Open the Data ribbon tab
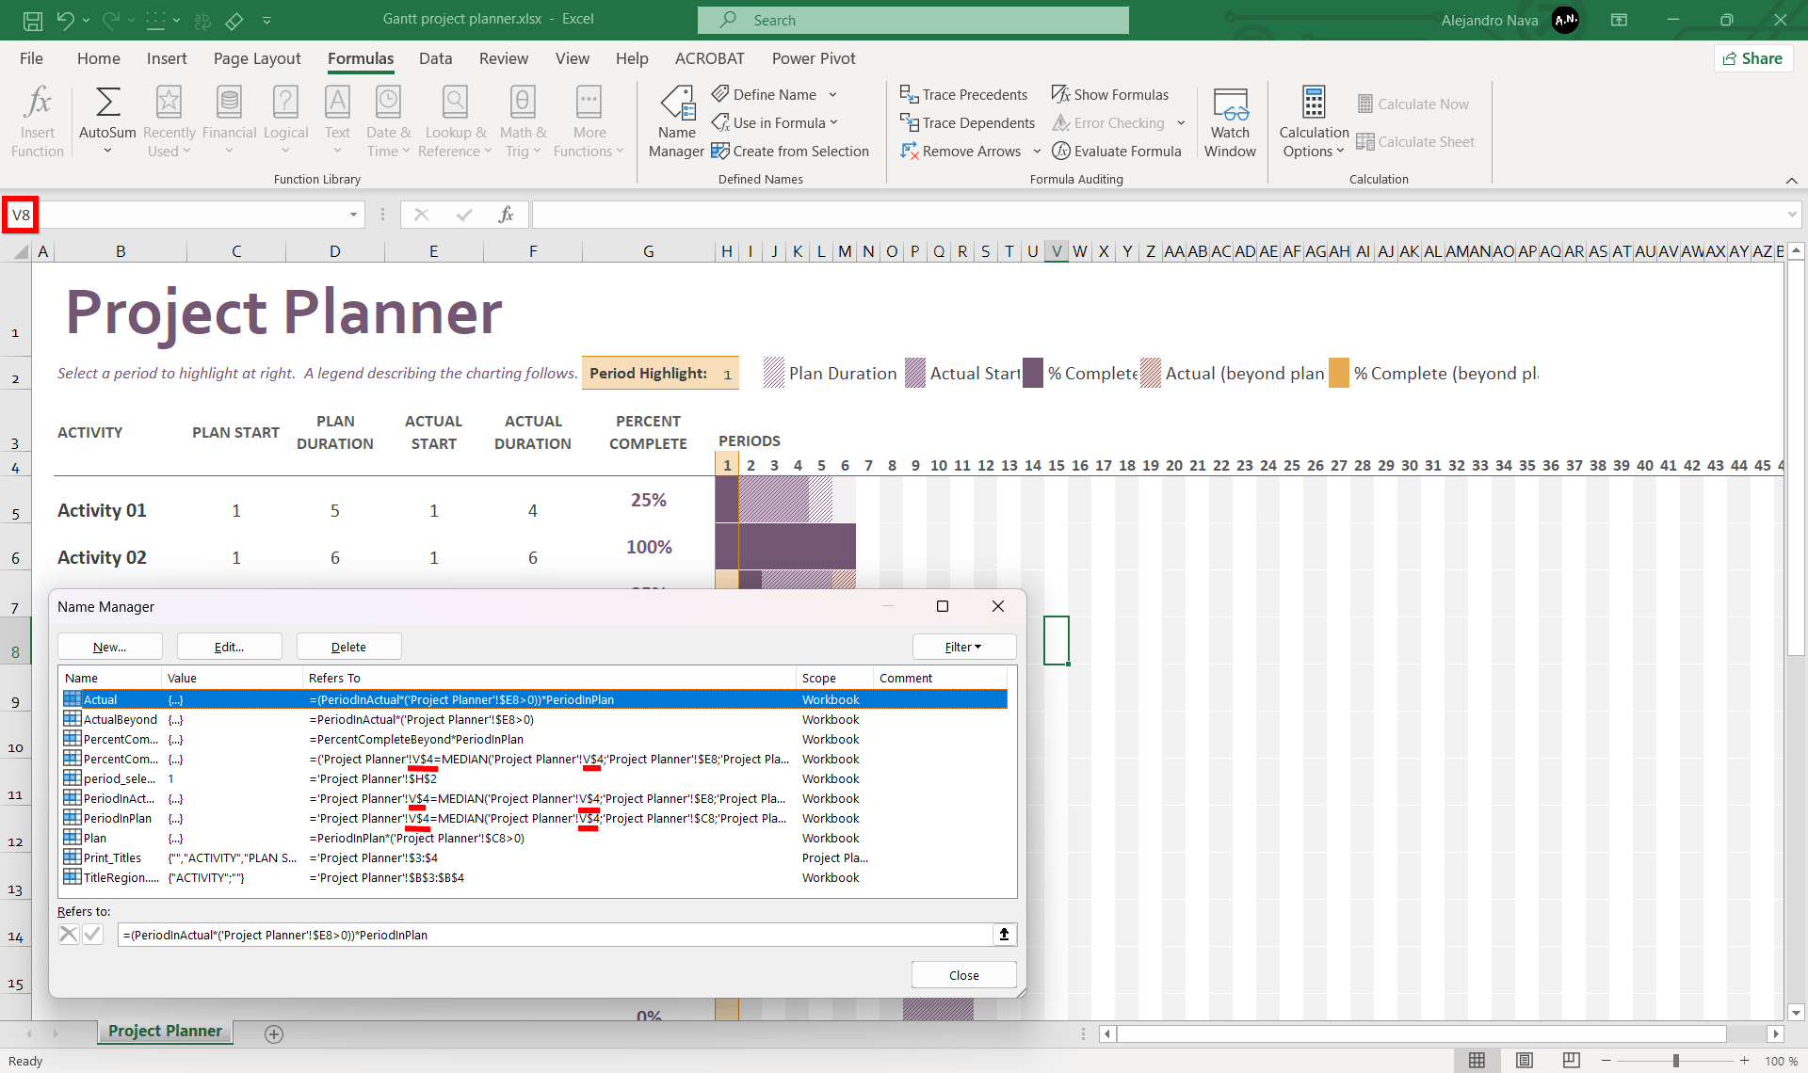The height and width of the screenshot is (1073, 1808). [435, 58]
